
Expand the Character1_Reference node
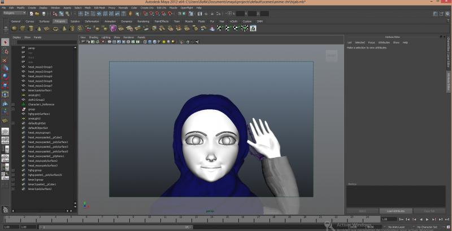13,104
